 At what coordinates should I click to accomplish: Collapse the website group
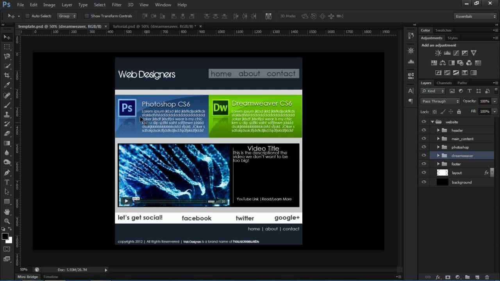click(432, 122)
